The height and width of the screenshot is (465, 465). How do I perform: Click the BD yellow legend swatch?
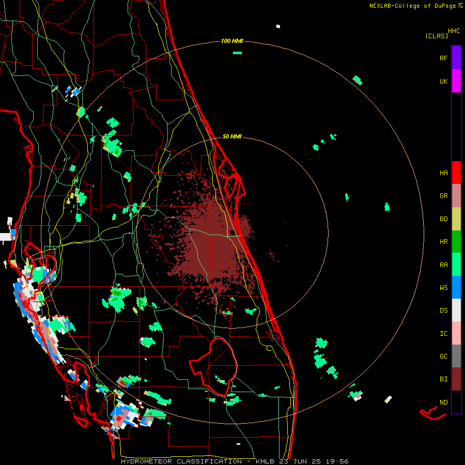[456, 219]
